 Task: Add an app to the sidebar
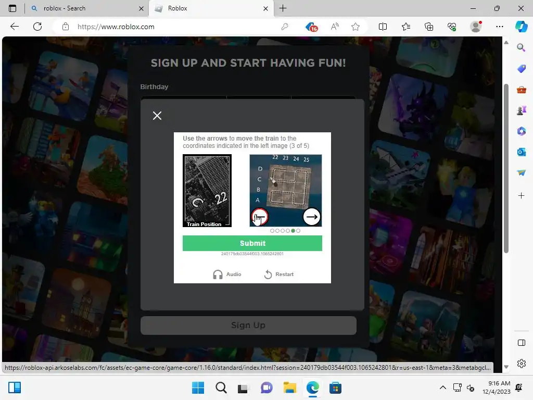521,196
